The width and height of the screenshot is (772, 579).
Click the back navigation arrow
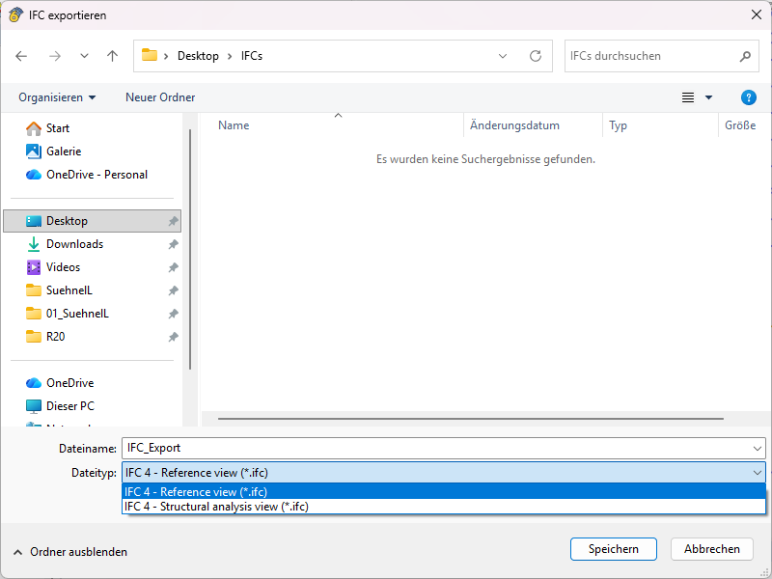[x=21, y=56]
